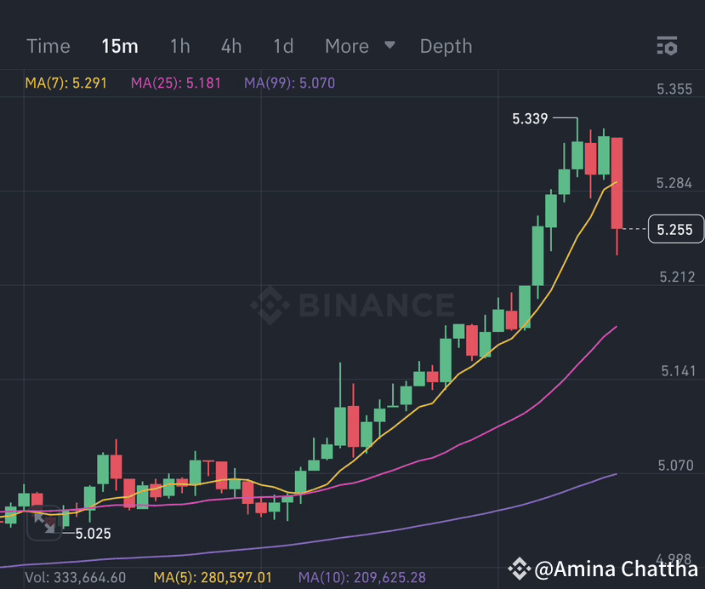Open the More intervals dropdown
This screenshot has width=705, height=589.
[x=346, y=47]
